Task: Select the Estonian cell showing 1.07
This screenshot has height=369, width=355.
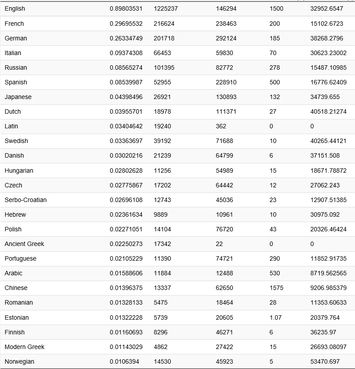Action: pyautogui.click(x=275, y=317)
